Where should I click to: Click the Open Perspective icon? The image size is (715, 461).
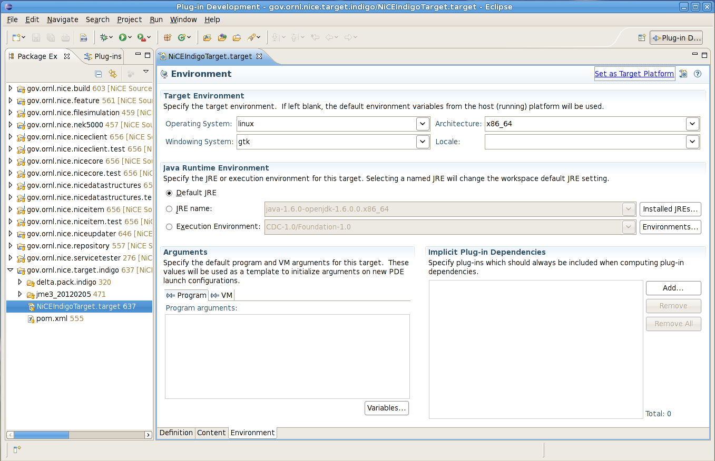click(642, 38)
